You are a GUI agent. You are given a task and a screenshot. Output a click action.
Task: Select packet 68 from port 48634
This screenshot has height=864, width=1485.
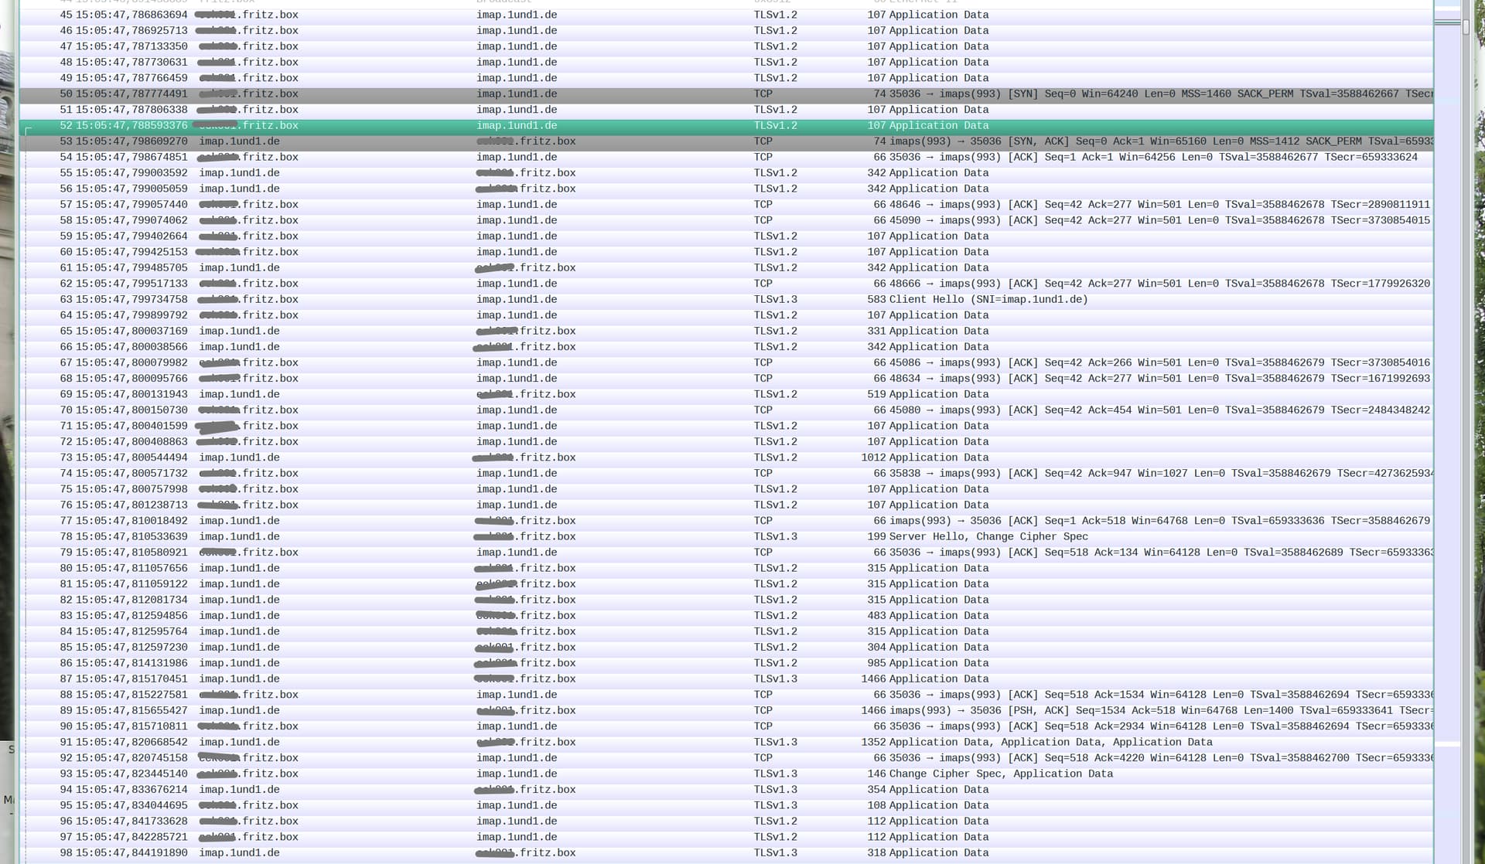[726, 379]
